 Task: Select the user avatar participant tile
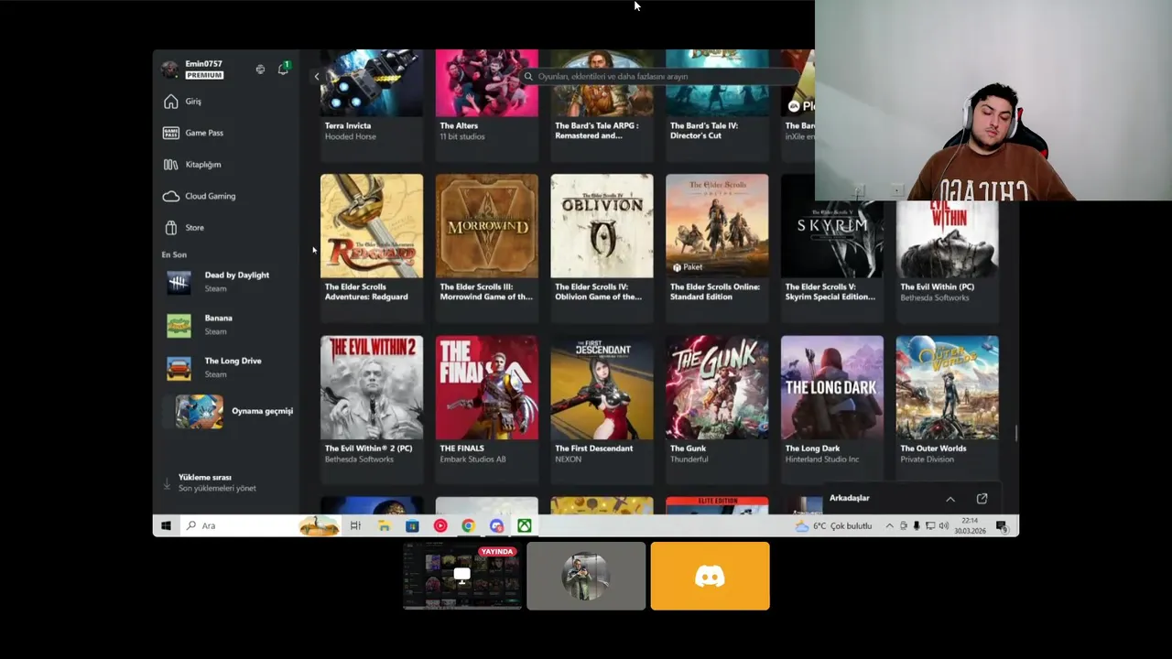tap(586, 576)
